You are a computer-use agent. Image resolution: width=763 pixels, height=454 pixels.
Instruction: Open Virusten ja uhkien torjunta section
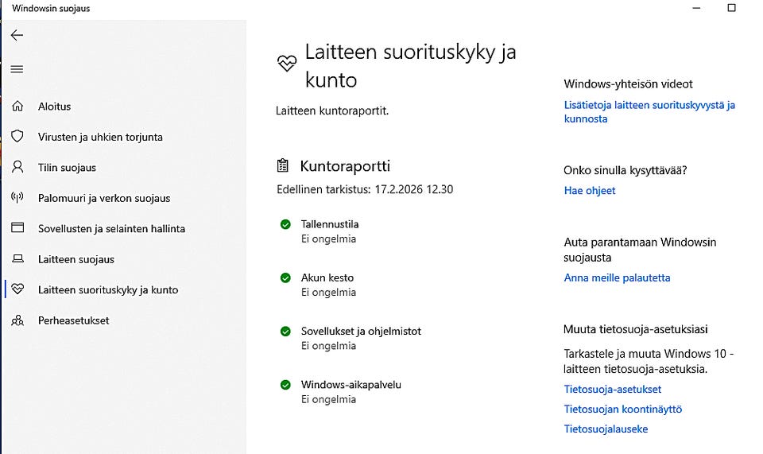100,137
